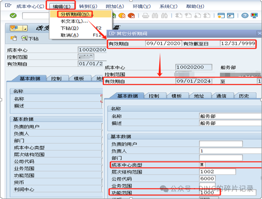The height and width of the screenshot is (199, 262).
Task: Click 成本中心类型 field containing M
Action: [202, 165]
